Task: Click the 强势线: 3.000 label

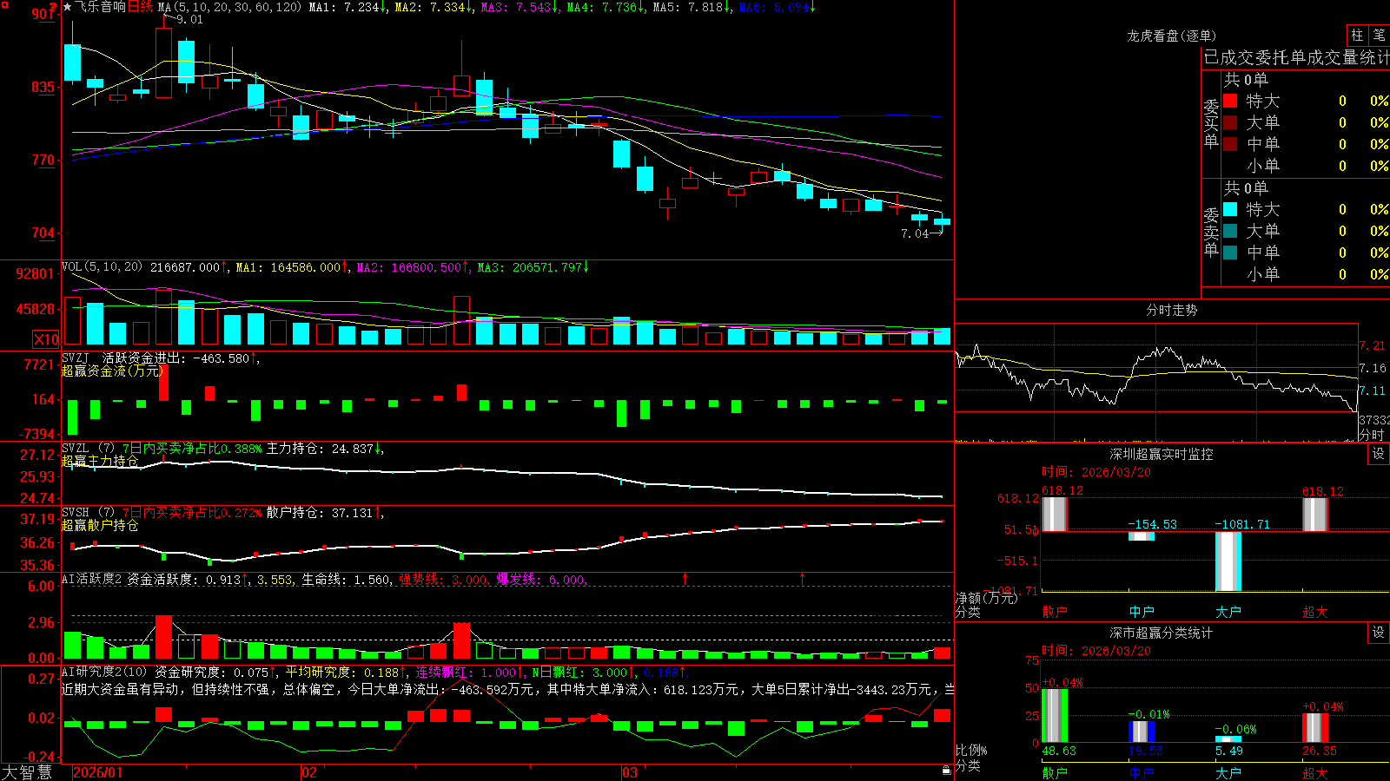Action: (x=443, y=579)
